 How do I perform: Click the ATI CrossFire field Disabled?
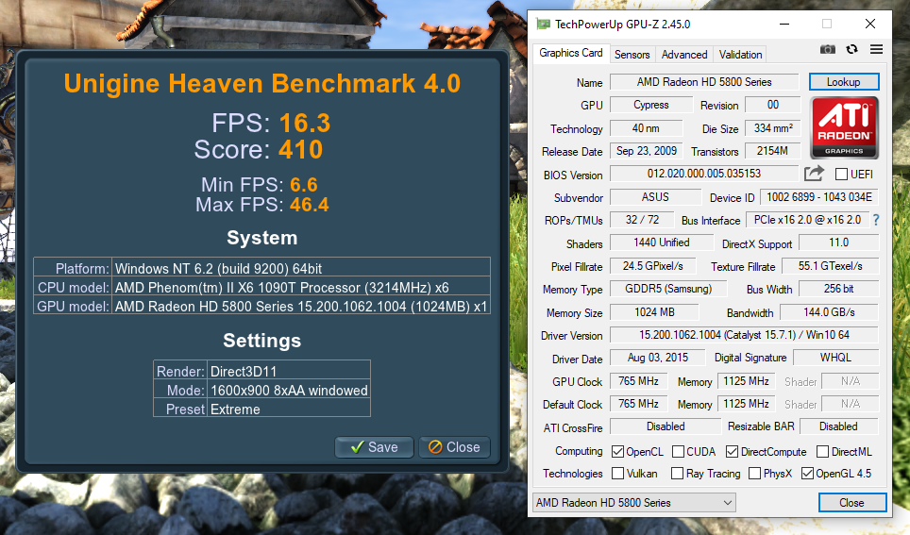click(x=666, y=426)
